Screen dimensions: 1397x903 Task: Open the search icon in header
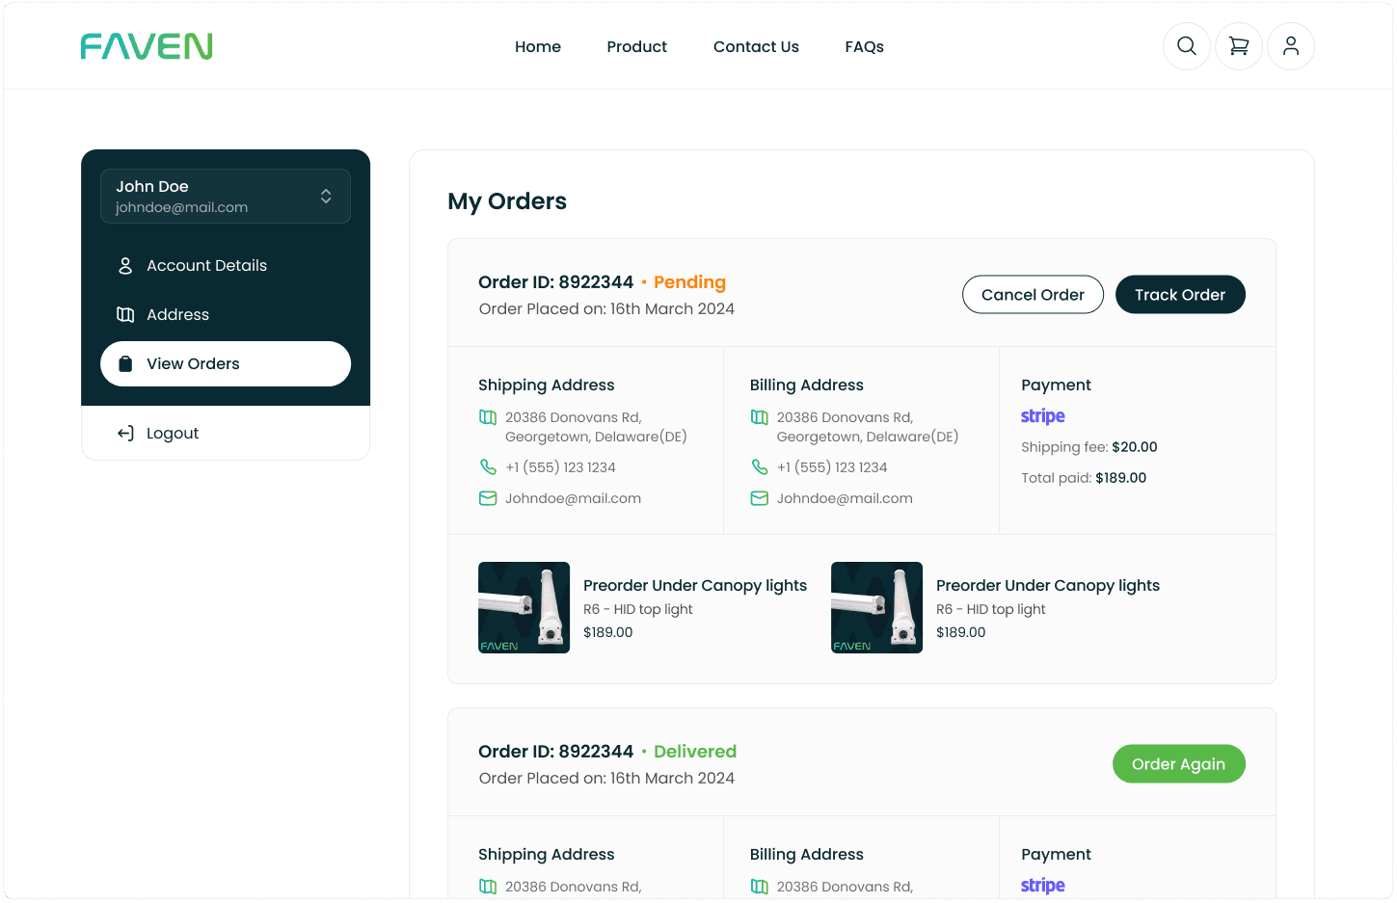(x=1187, y=46)
